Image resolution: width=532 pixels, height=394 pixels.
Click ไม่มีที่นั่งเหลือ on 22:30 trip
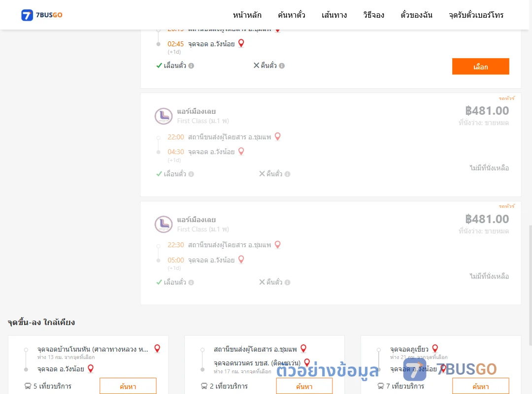[489, 276]
